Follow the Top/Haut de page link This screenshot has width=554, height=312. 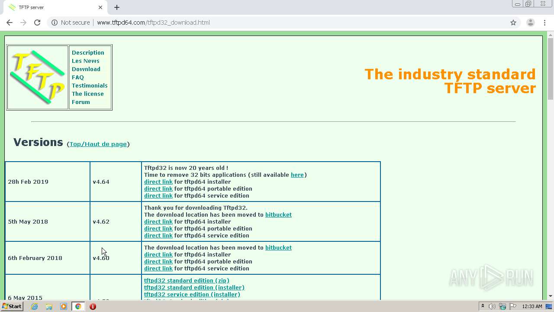(98, 144)
